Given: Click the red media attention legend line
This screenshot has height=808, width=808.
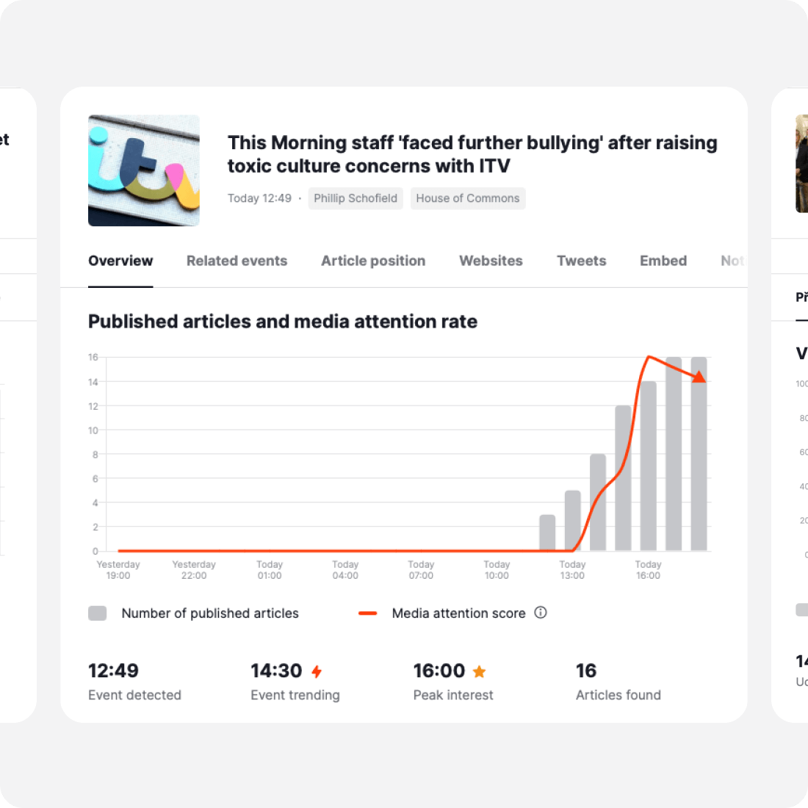Looking at the screenshot, I should click(367, 613).
